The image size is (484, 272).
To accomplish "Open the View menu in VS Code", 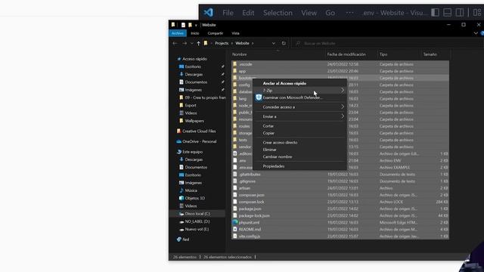I will click(x=309, y=13).
